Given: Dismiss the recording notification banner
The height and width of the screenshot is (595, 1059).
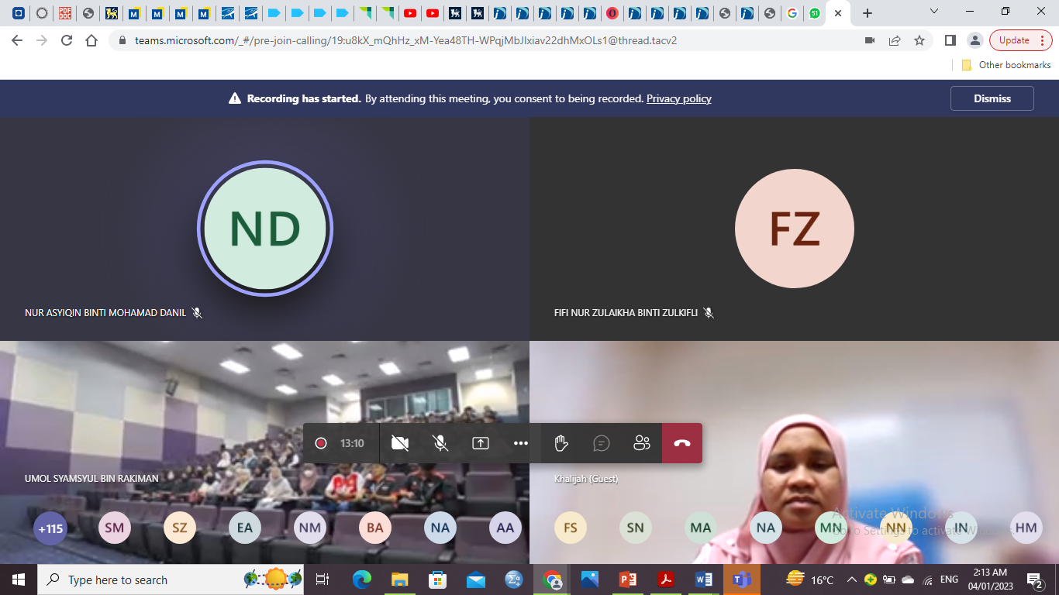Looking at the screenshot, I should click(992, 98).
